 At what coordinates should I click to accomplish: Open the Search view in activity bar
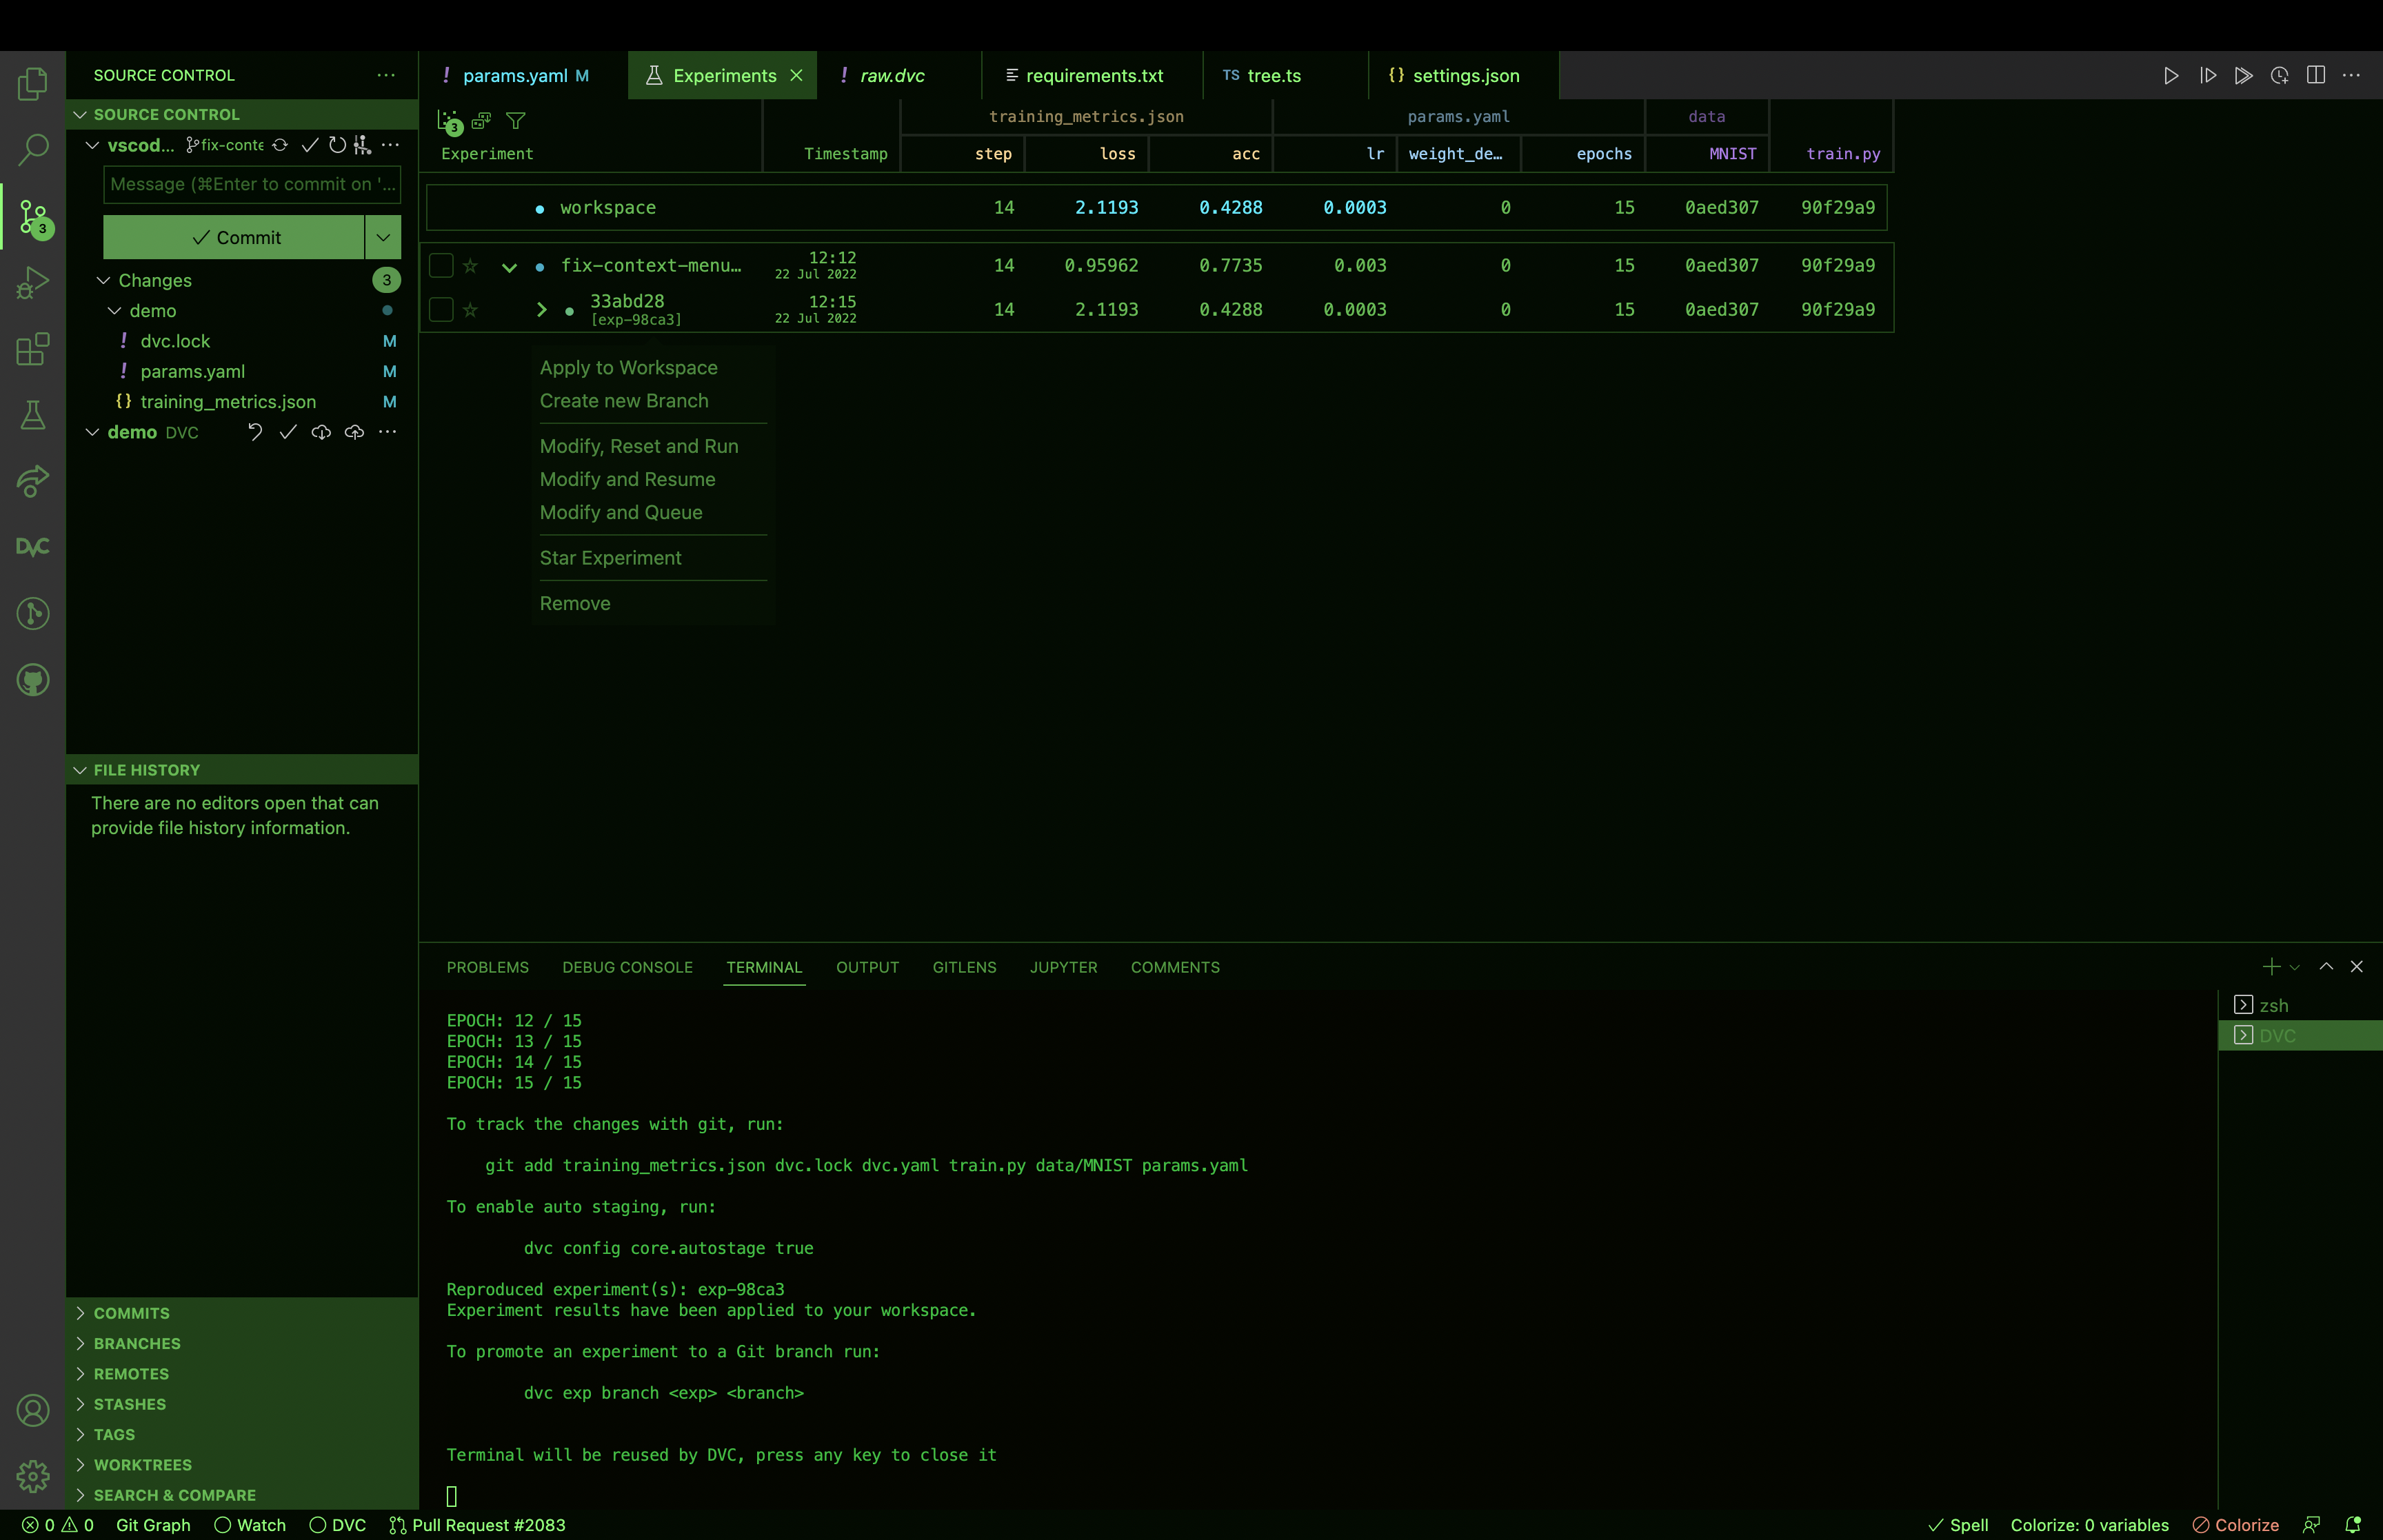tap(33, 150)
